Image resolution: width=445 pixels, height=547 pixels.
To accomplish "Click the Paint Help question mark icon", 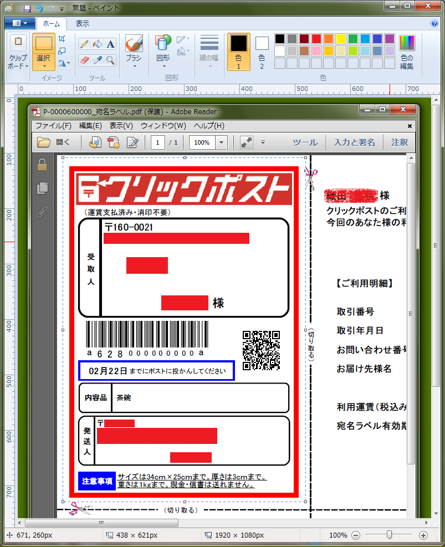I will coord(434,23).
